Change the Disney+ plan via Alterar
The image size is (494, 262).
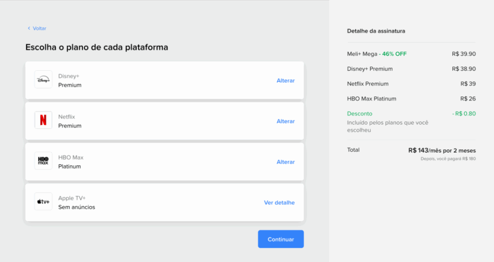285,80
